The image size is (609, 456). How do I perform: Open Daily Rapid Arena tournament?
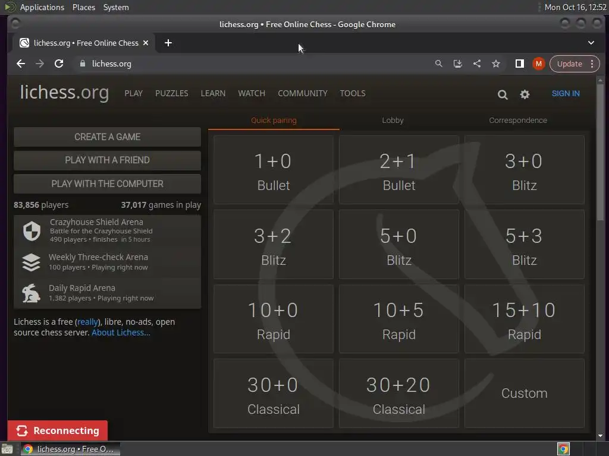pyautogui.click(x=107, y=293)
